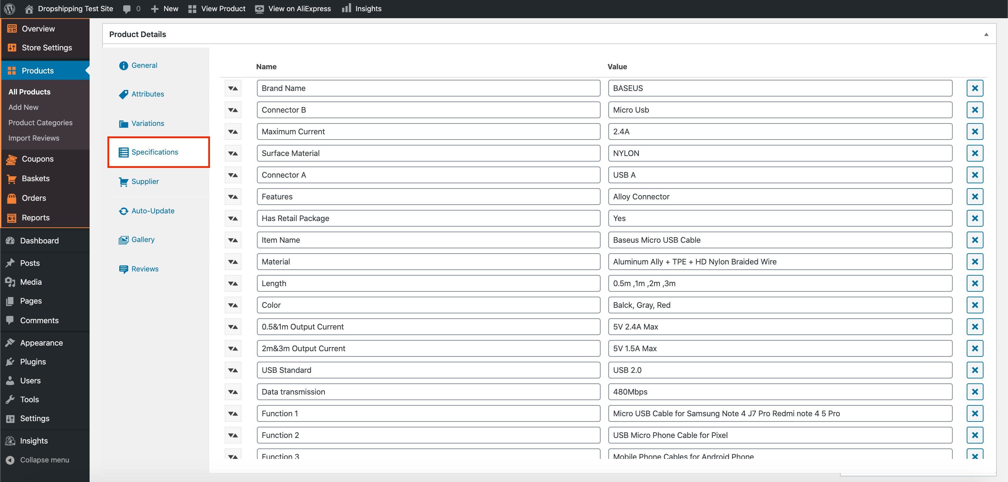Image resolution: width=1008 pixels, height=482 pixels.
Task: Open Store Settings in sidebar
Action: tap(47, 48)
